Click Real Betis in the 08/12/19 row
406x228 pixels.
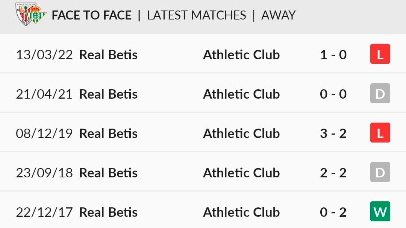coord(108,133)
